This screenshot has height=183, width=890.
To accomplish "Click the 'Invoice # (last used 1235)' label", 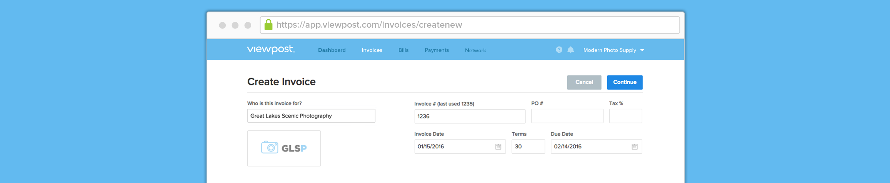I will [444, 104].
